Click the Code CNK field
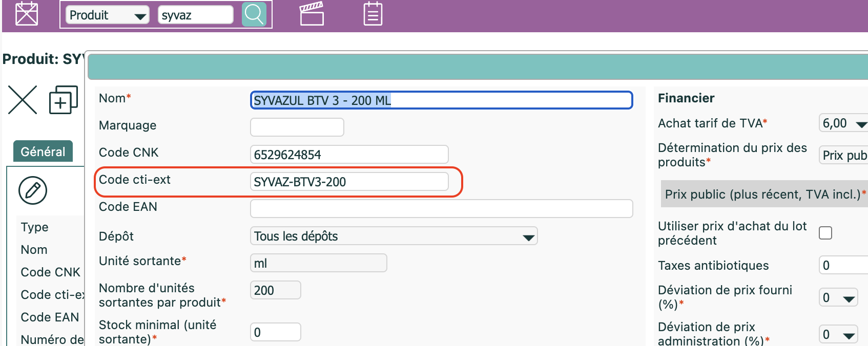The width and height of the screenshot is (868, 346). [349, 155]
